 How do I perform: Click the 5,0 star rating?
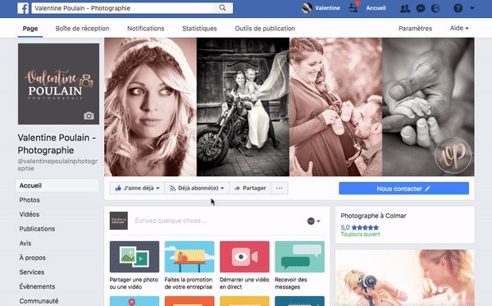click(x=360, y=227)
